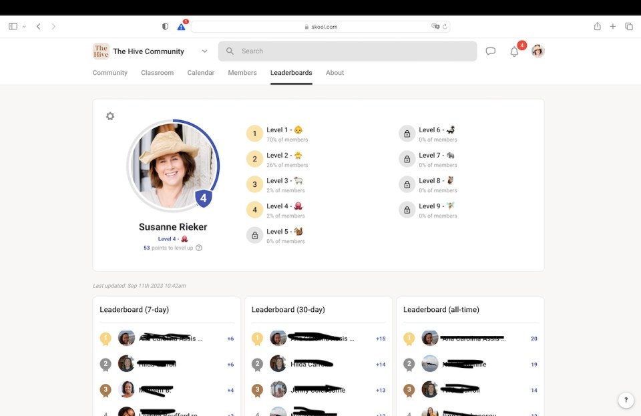
Task: Click Susanne Rieker's large profile photo
Action: [173, 166]
